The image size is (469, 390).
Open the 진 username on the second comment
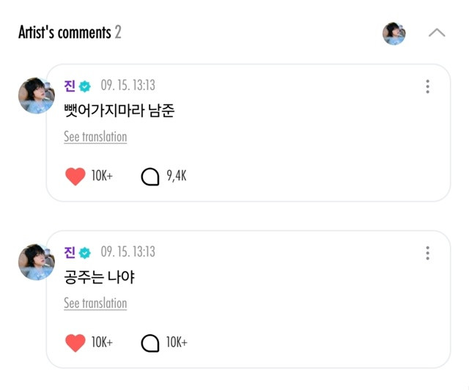70,253
